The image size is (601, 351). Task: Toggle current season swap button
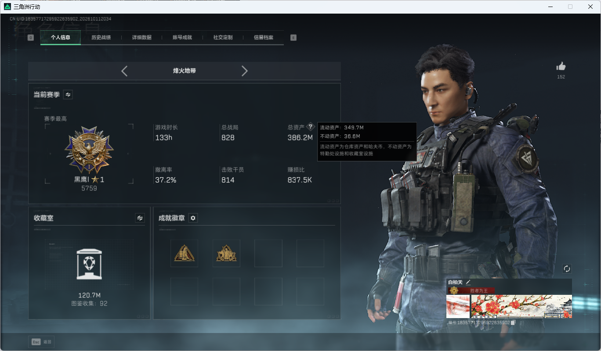pyautogui.click(x=68, y=94)
